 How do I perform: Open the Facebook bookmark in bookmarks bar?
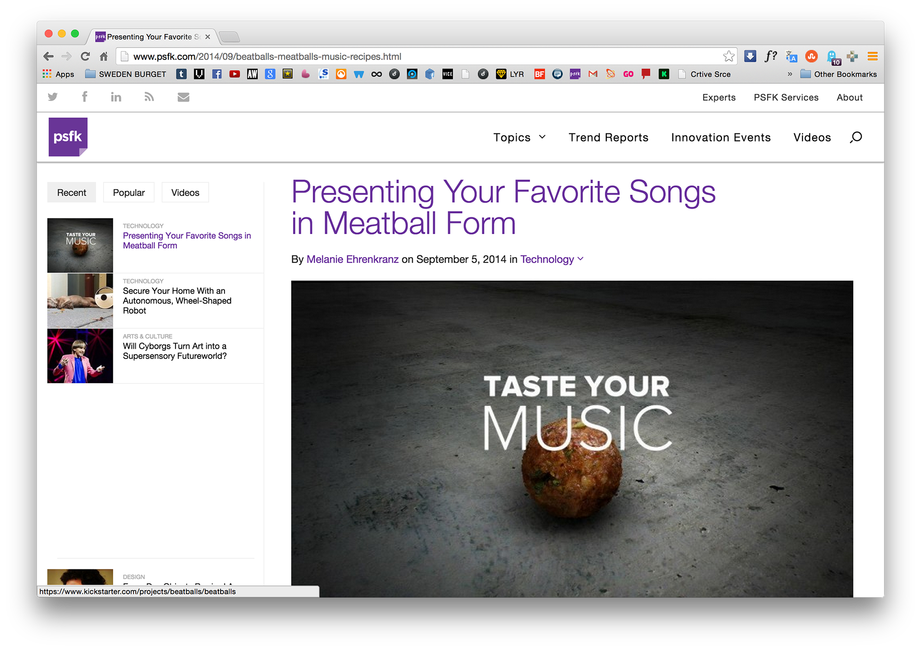point(217,74)
